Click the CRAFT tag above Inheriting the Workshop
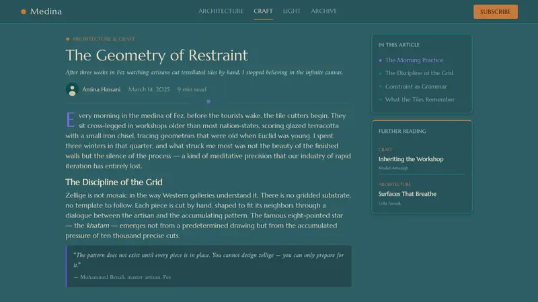This screenshot has height=302, width=538. 385,150
